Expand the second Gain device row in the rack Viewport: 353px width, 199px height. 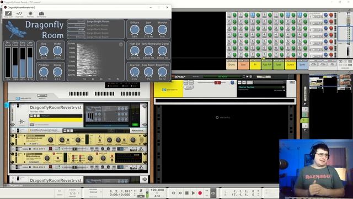pyautogui.click(x=13, y=167)
